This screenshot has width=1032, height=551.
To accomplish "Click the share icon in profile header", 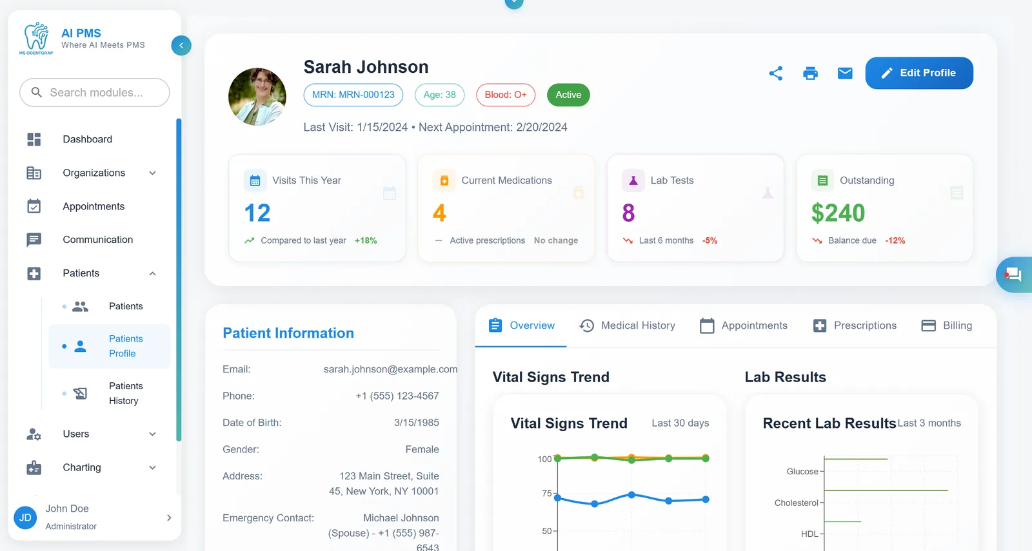I will click(776, 73).
